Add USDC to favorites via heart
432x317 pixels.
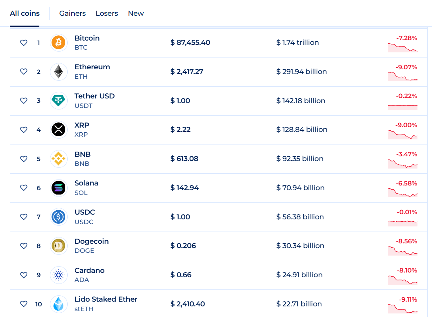[24, 217]
